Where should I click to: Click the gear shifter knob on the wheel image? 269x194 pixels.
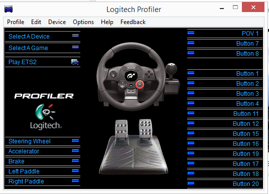click(x=171, y=68)
